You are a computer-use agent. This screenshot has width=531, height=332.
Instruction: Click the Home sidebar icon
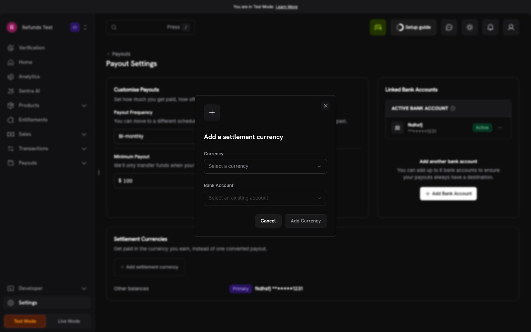coord(11,62)
